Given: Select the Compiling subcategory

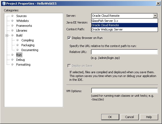Looking at the screenshot, I should [x=27, y=40].
